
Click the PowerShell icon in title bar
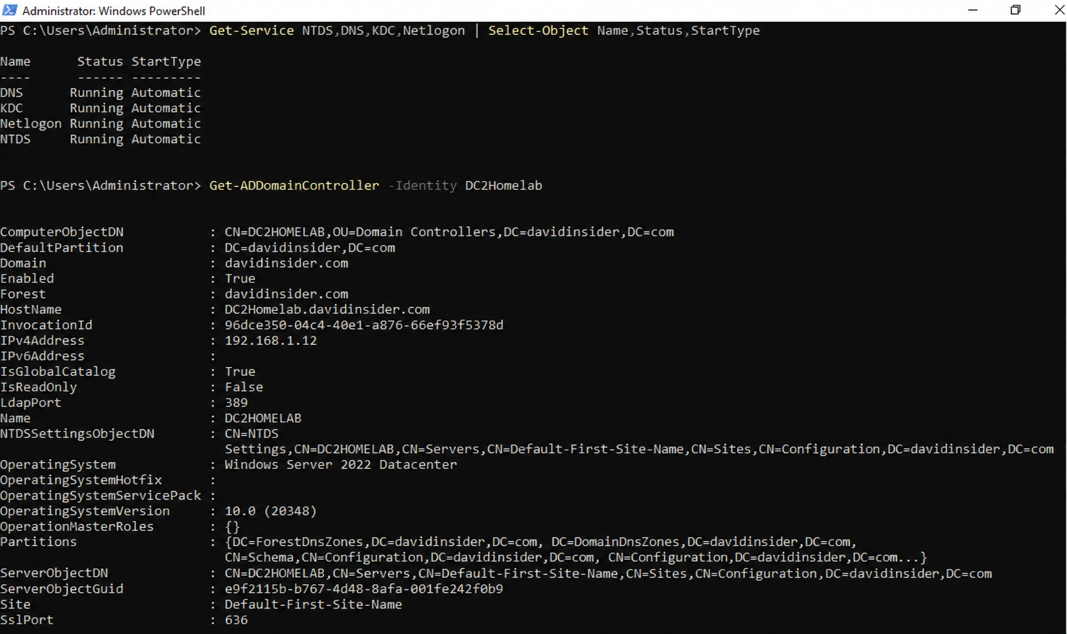coord(10,10)
